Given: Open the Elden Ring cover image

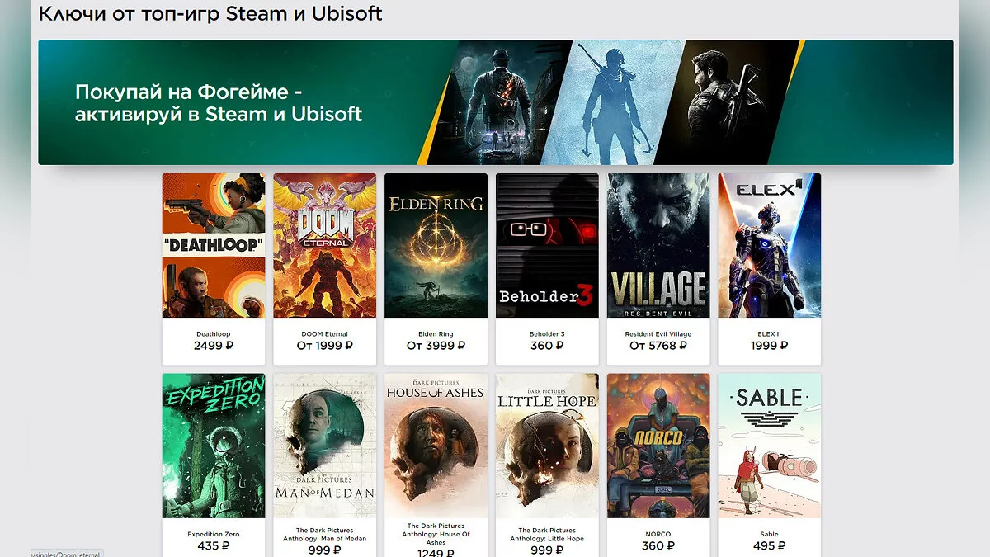Looking at the screenshot, I should 436,245.
